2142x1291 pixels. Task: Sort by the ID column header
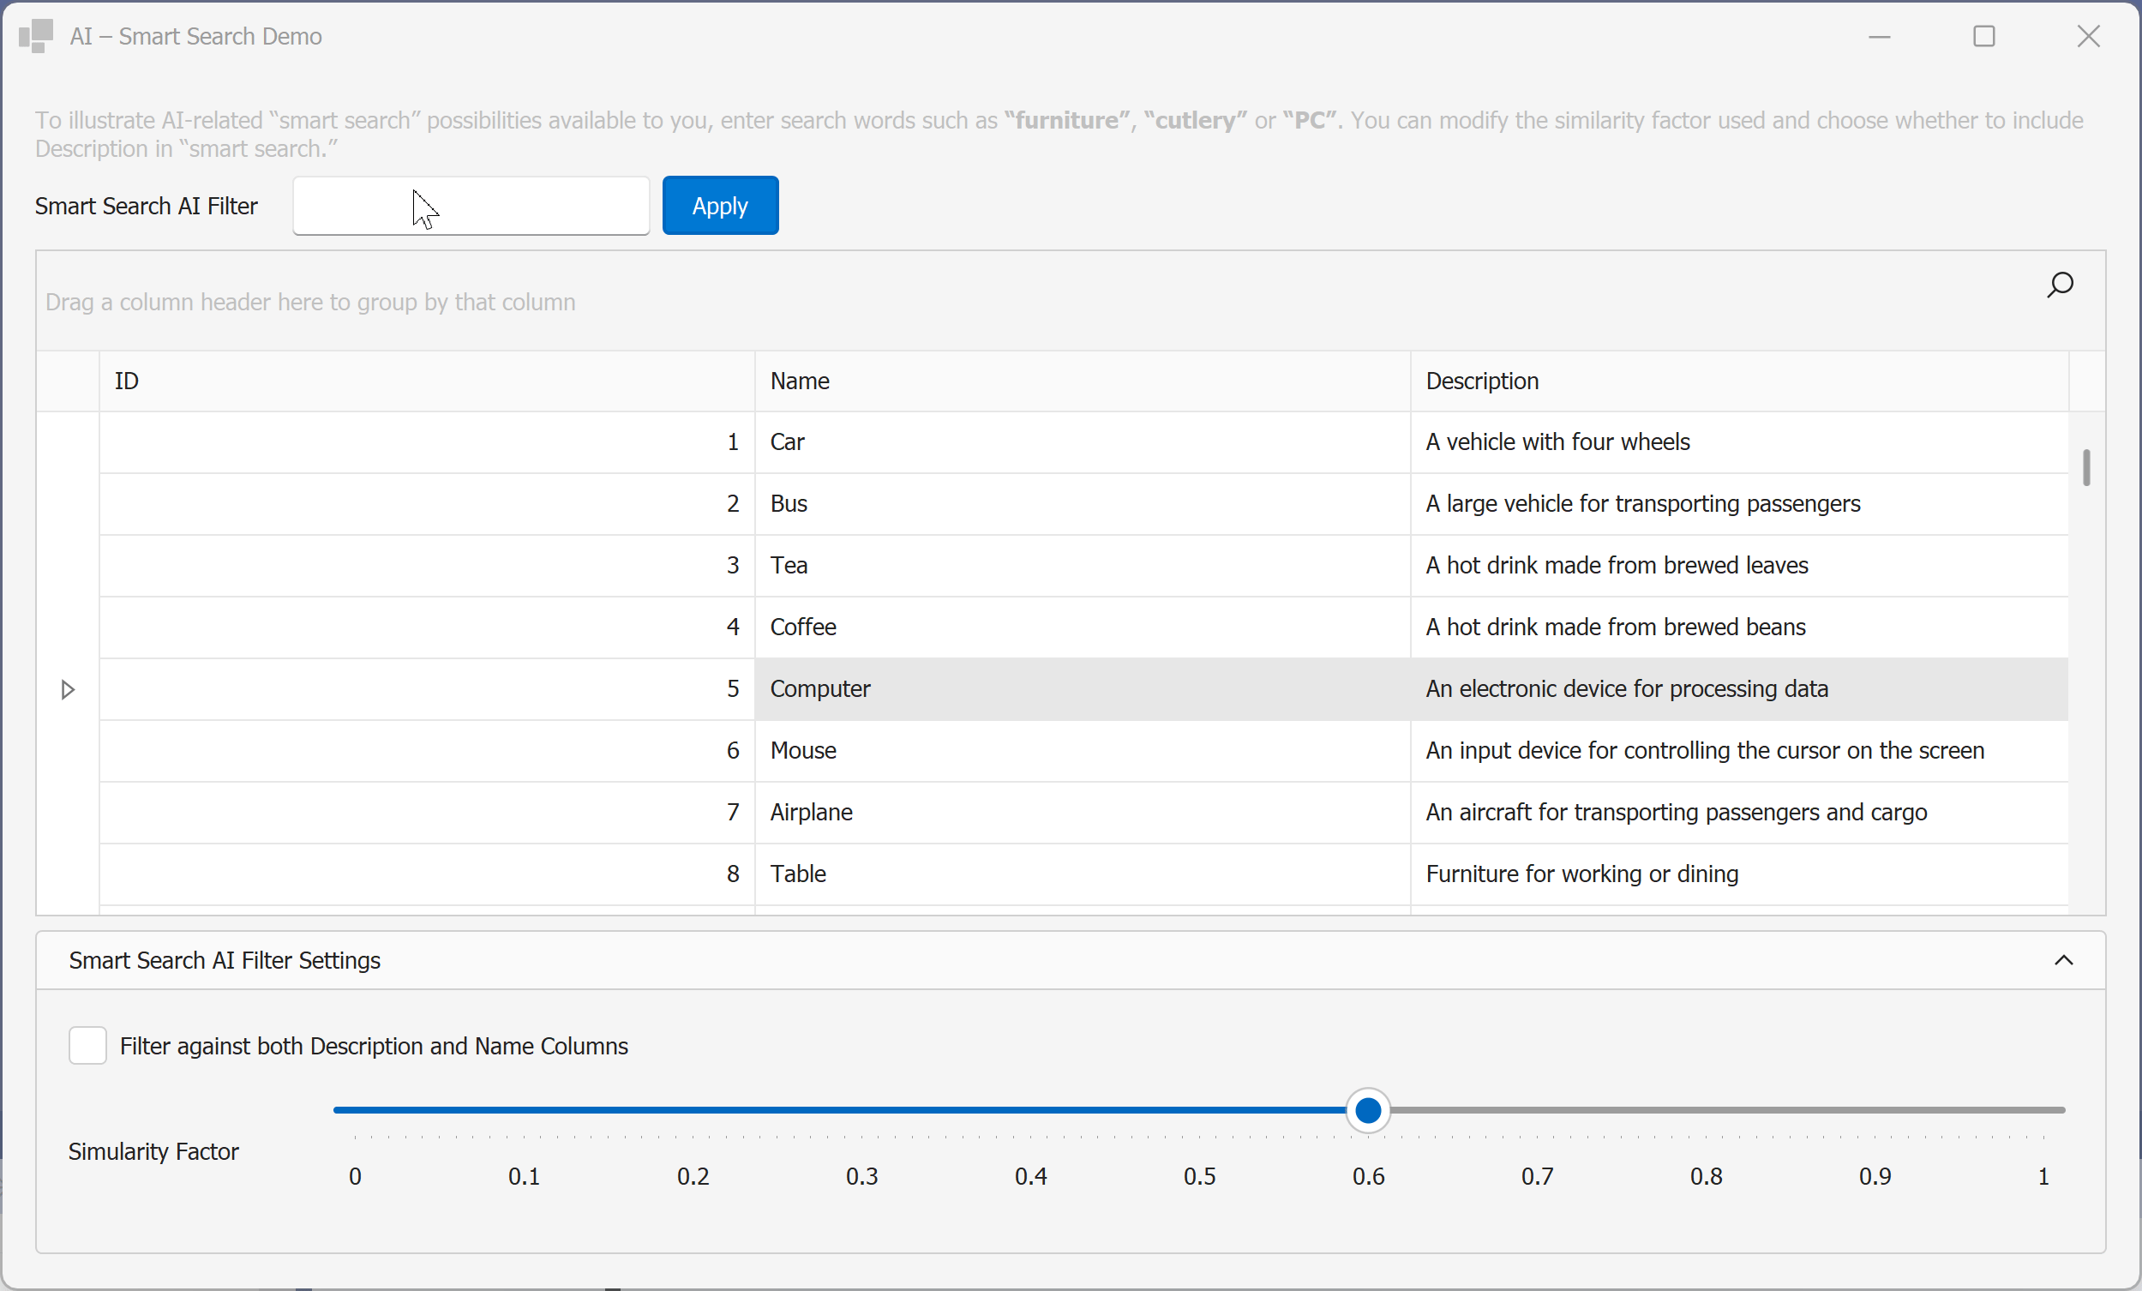tap(427, 381)
